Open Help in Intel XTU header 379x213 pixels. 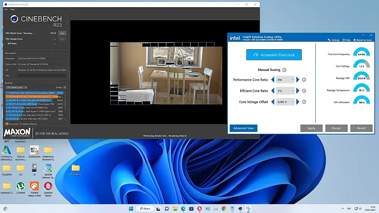pos(346,40)
